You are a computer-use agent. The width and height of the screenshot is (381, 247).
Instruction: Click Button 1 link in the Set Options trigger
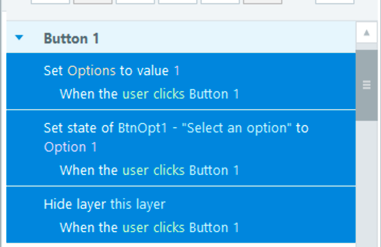214,94
